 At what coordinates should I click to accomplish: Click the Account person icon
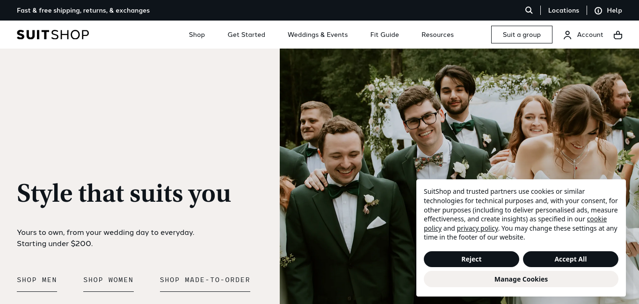567,35
